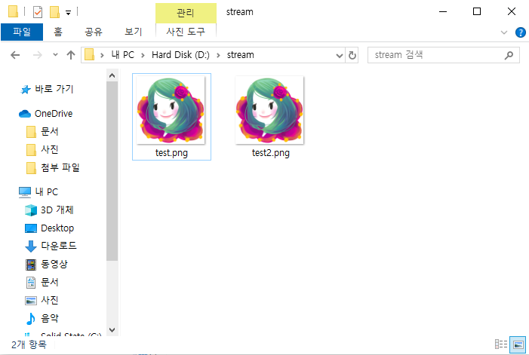The width and height of the screenshot is (529, 355).
Task: Click the navigation pane scroll down arrow
Action: (112, 330)
